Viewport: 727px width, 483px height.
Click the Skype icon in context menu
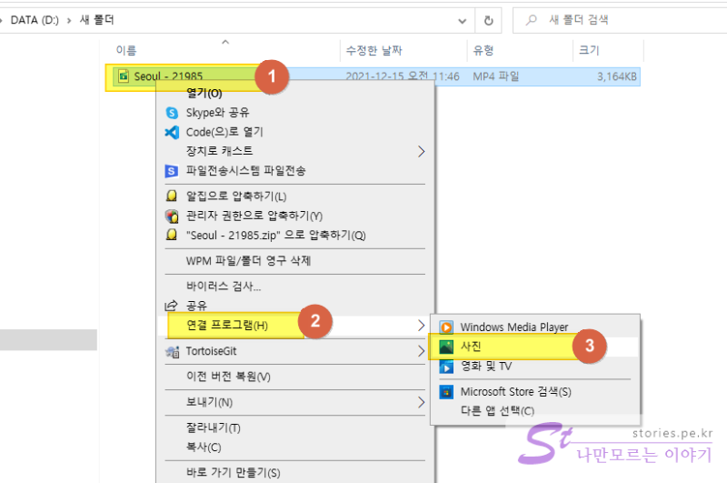coord(172,113)
